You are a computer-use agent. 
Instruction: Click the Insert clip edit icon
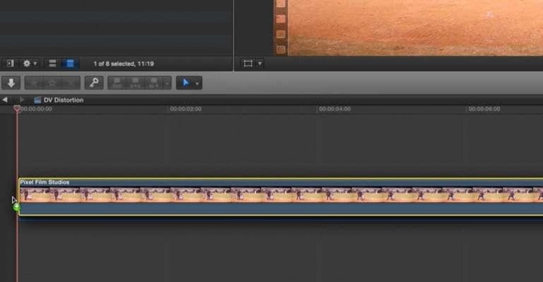(x=136, y=83)
